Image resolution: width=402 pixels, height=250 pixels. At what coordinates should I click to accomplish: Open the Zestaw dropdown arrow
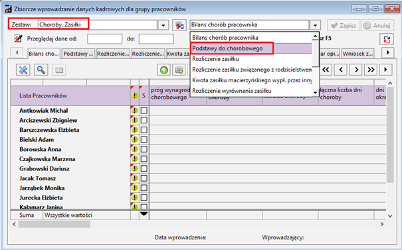[163, 25]
